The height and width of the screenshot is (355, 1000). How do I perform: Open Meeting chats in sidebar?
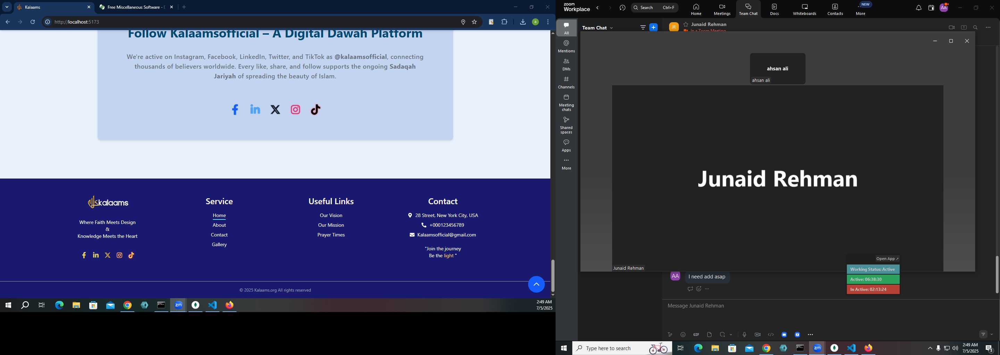566,103
